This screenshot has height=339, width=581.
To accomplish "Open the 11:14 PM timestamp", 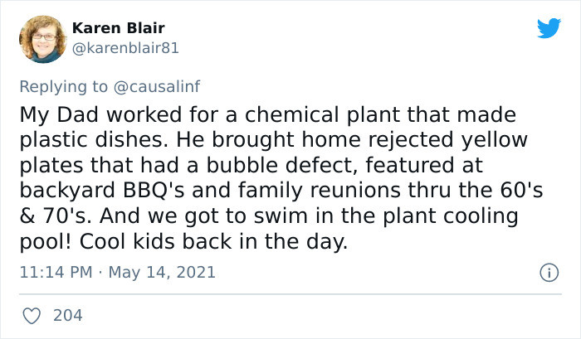I will tap(56, 273).
